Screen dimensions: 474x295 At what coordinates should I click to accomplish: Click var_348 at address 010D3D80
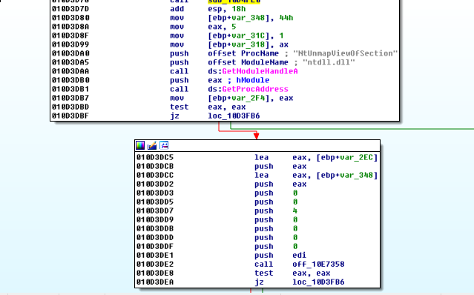click(248, 18)
